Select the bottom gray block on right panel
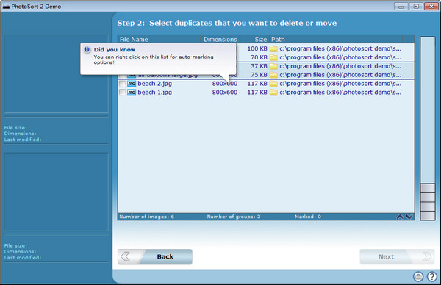 tap(428, 215)
